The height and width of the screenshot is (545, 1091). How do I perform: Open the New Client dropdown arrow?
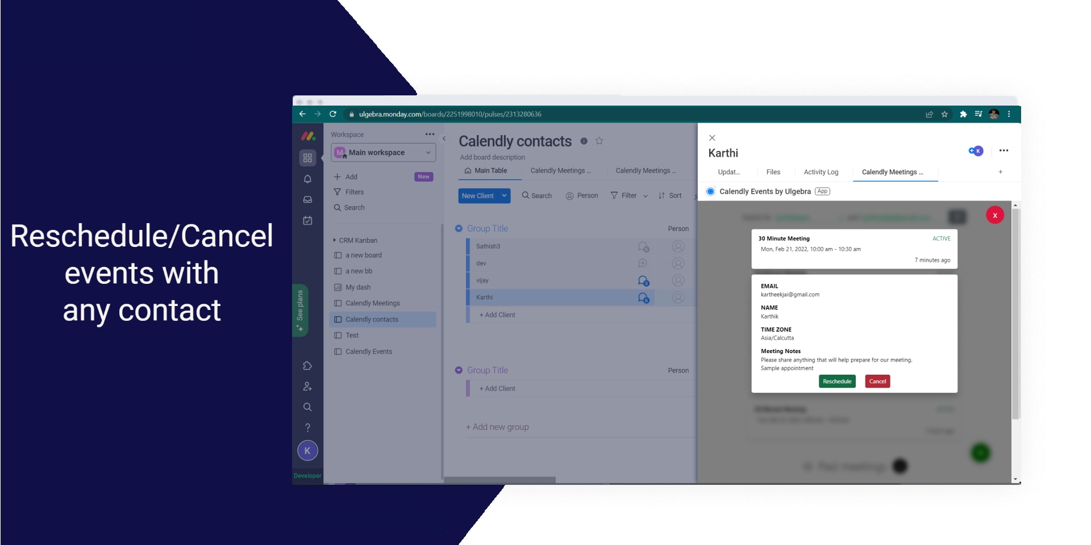tap(504, 195)
